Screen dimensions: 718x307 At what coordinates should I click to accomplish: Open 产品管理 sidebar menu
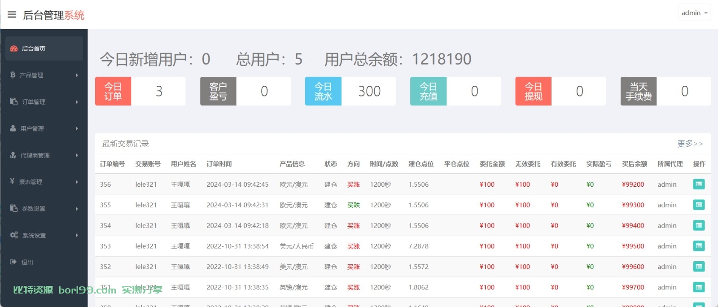(44, 75)
